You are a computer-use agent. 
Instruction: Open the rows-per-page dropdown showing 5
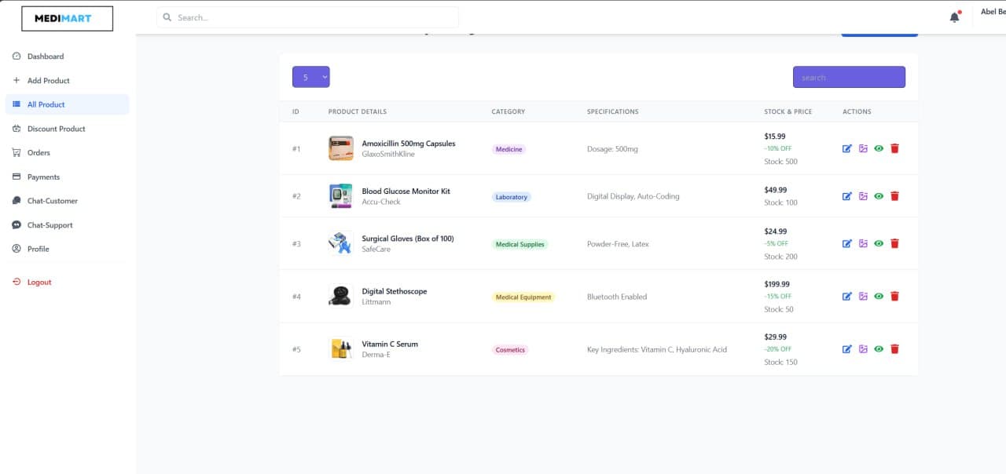tap(310, 76)
